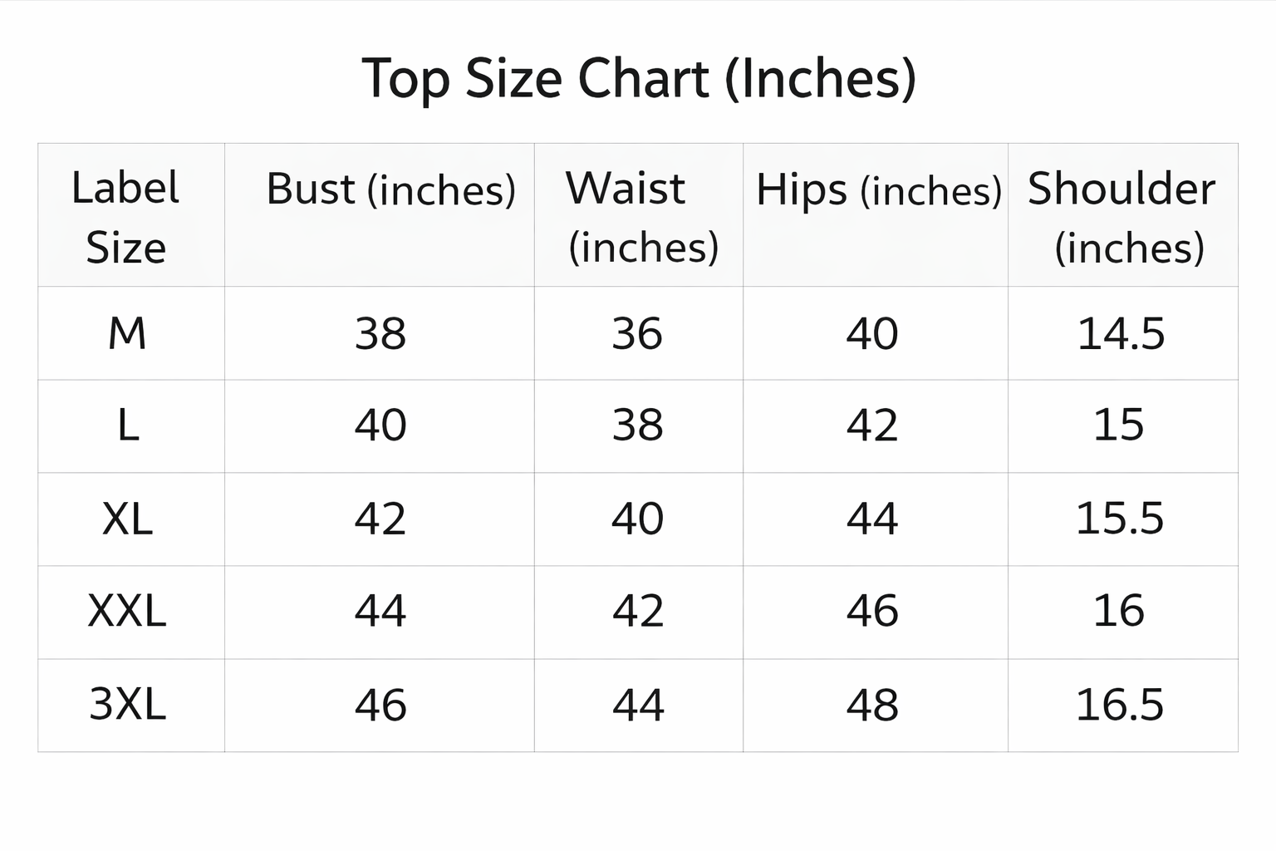The image size is (1276, 851).
Task: Click the shoulder value 16.5
Action: (1120, 705)
